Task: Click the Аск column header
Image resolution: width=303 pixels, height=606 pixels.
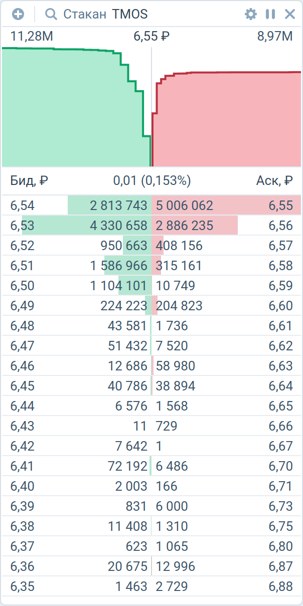Action: pos(274,180)
